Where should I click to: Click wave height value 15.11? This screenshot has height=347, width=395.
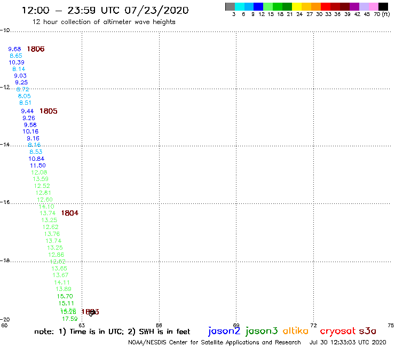[66, 303]
